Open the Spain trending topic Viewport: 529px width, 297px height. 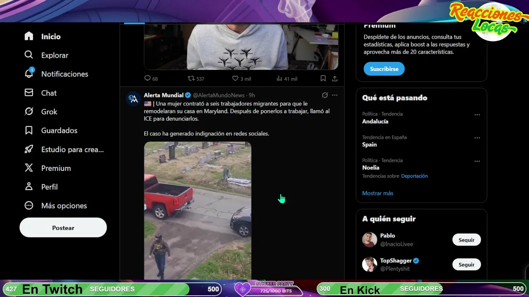pos(369,144)
